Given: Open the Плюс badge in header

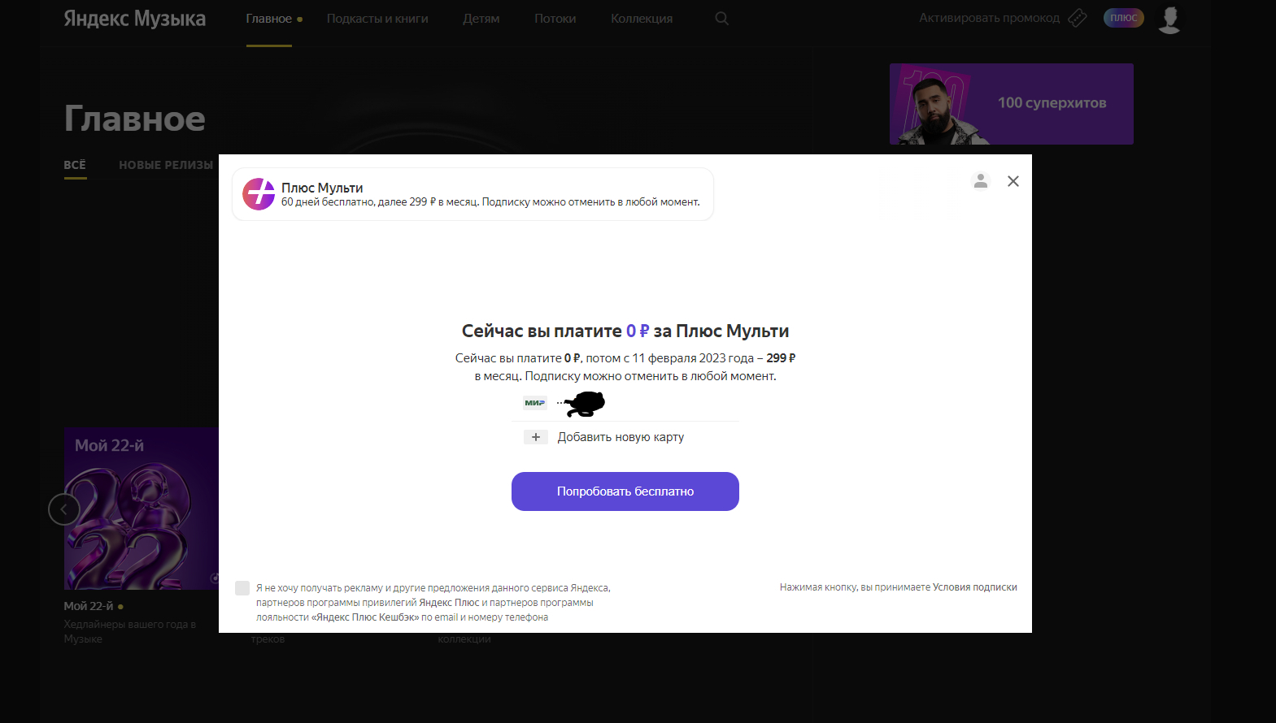Looking at the screenshot, I should pyautogui.click(x=1124, y=18).
